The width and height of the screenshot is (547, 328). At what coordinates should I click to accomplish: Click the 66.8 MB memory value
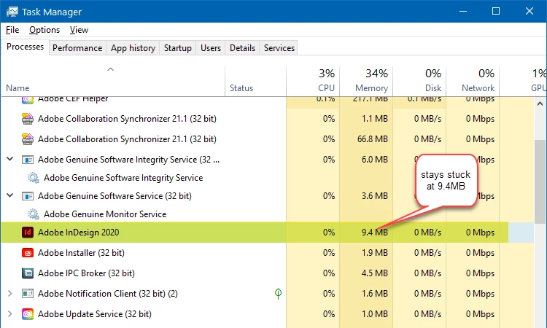[373, 139]
